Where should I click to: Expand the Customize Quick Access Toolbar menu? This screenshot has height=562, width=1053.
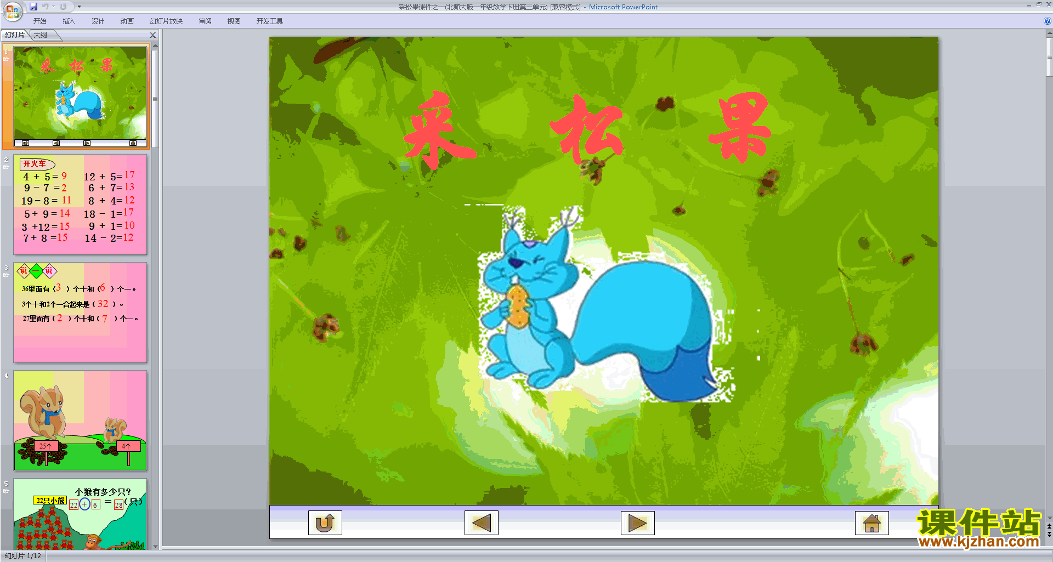pyautogui.click(x=79, y=7)
